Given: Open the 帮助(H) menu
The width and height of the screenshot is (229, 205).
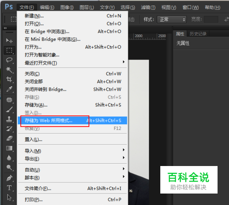Looking at the screenshot, I should click(x=213, y=7).
